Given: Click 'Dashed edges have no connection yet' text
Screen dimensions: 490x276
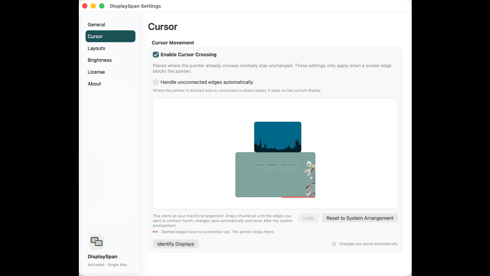Looking at the screenshot, I should [x=195, y=232].
